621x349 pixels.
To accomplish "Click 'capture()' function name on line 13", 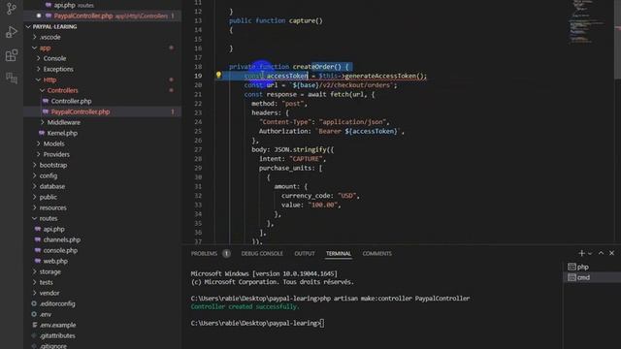I will (306, 20).
